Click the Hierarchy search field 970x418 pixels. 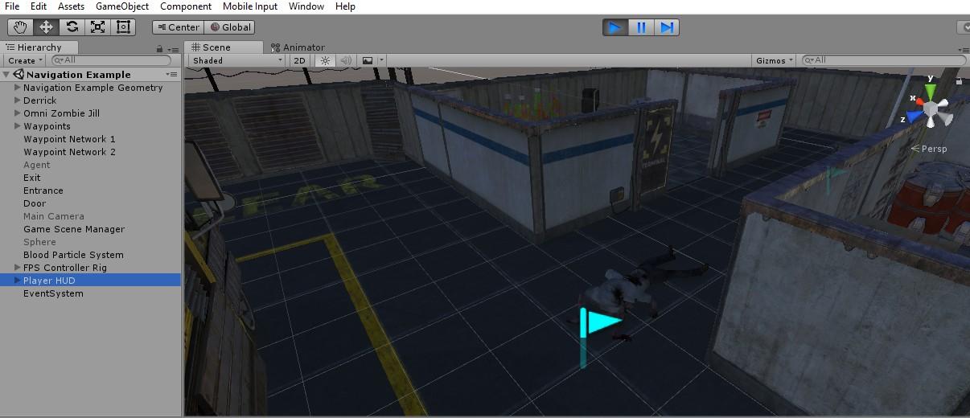[111, 60]
